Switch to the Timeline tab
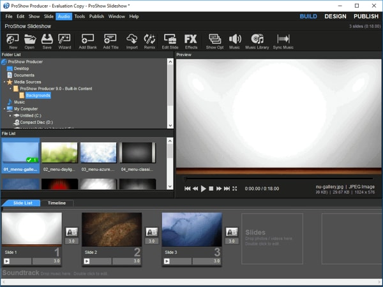The width and height of the screenshot is (383, 287). pos(57,203)
